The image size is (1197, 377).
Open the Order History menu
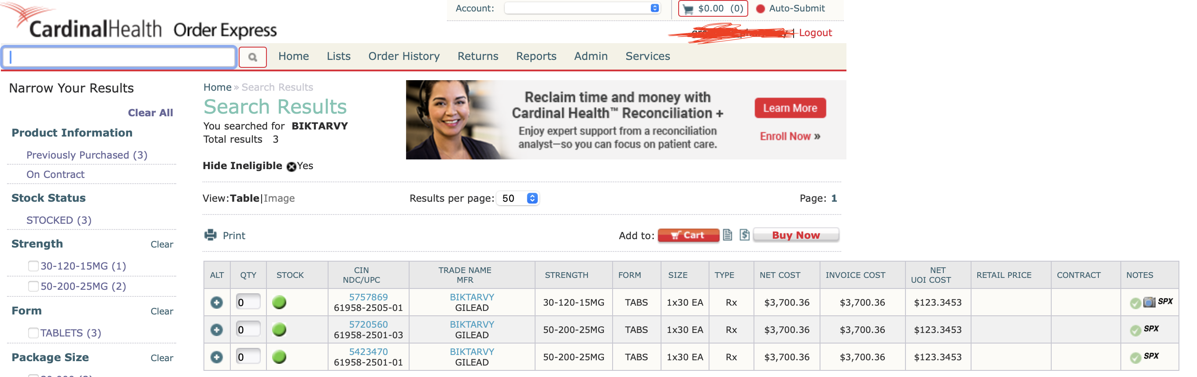tap(404, 56)
